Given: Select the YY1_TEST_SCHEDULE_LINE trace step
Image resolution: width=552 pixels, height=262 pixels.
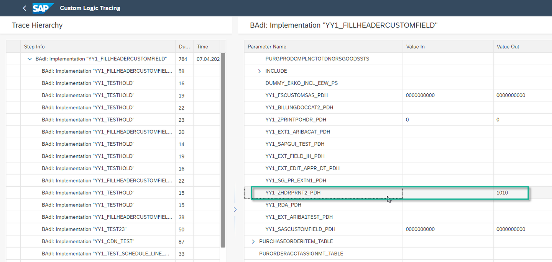Looking at the screenshot, I should pyautogui.click(x=105, y=254).
